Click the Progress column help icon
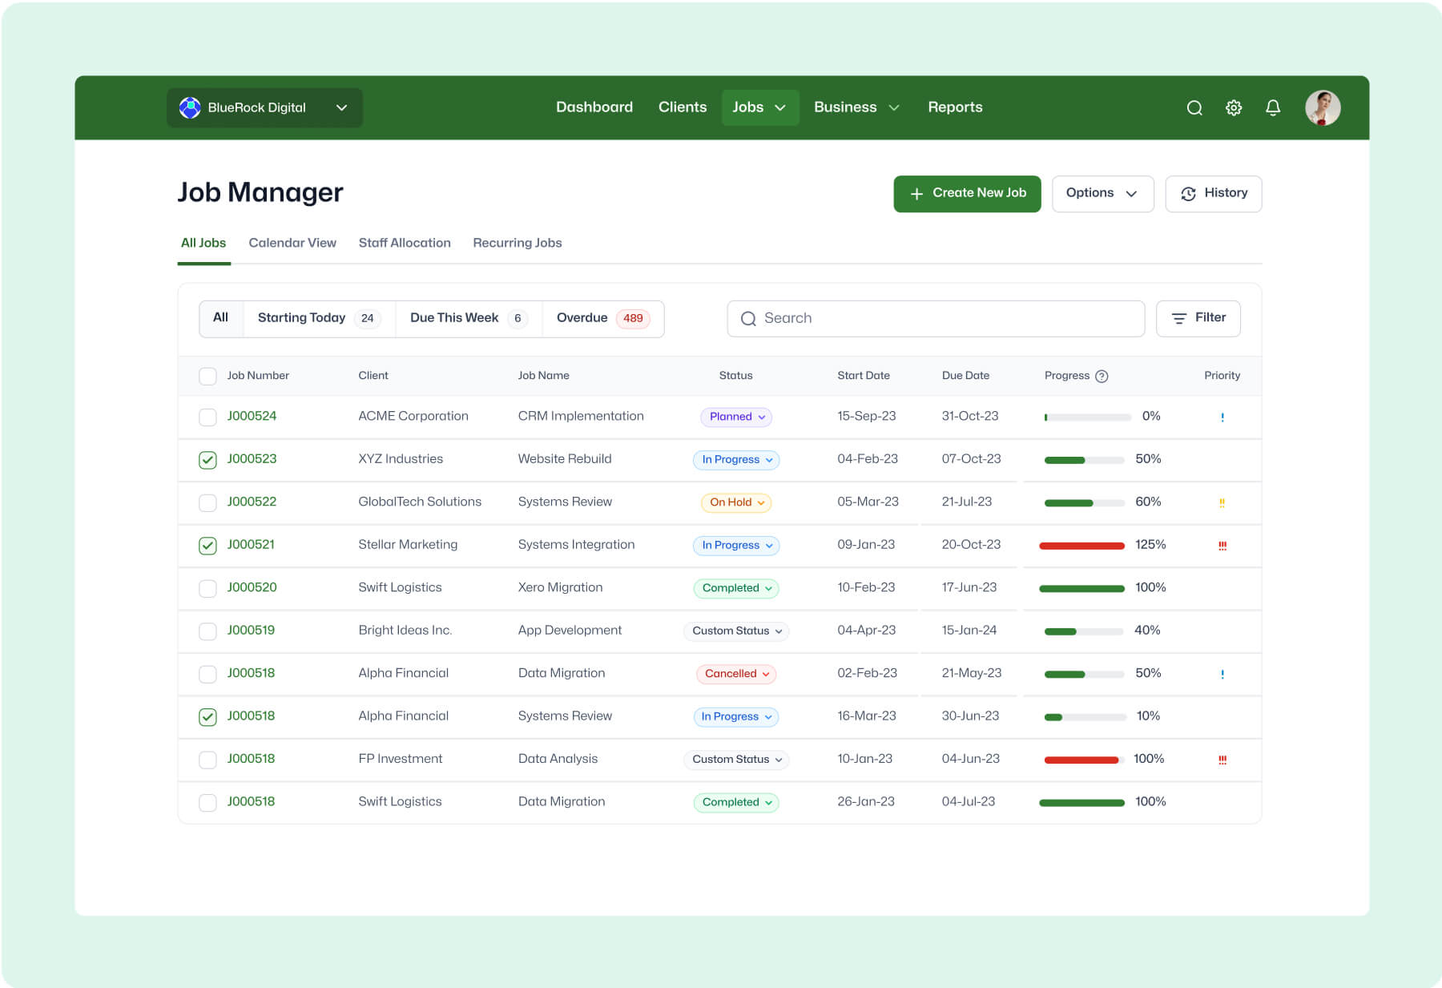Screen dimensions: 1442x988 point(1102,376)
